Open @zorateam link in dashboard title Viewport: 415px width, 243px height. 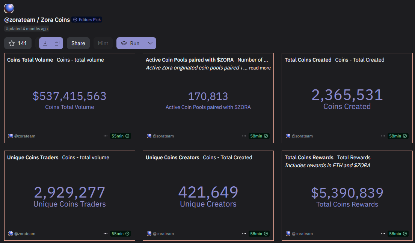[x=20, y=20]
